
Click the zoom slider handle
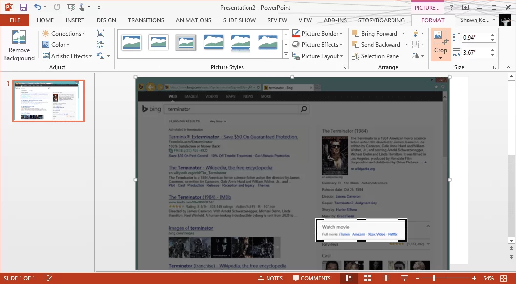coord(434,278)
